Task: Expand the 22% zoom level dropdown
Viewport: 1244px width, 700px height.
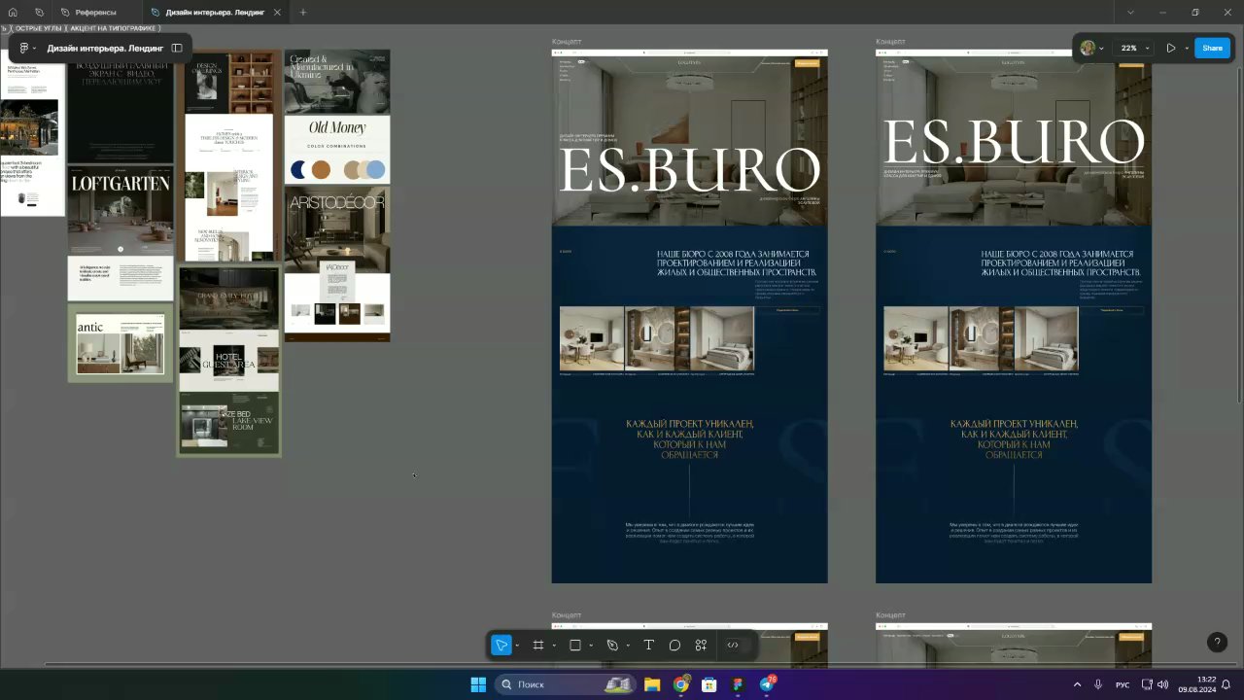Action: tap(1148, 48)
